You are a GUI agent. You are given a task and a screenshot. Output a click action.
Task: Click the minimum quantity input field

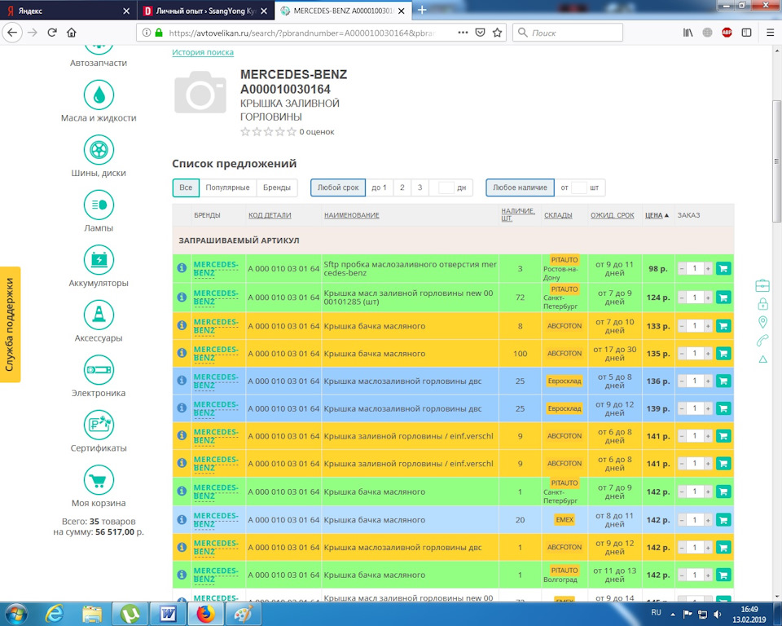coord(578,187)
